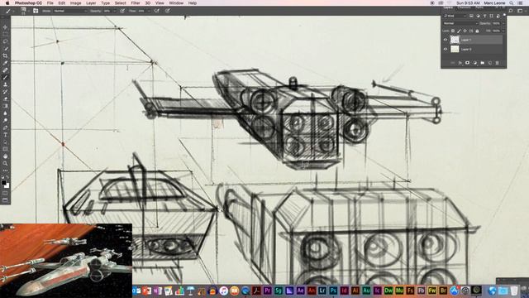Select Layer 1 thumbnail
Viewport: 529px width, 298px height.
(x=455, y=40)
